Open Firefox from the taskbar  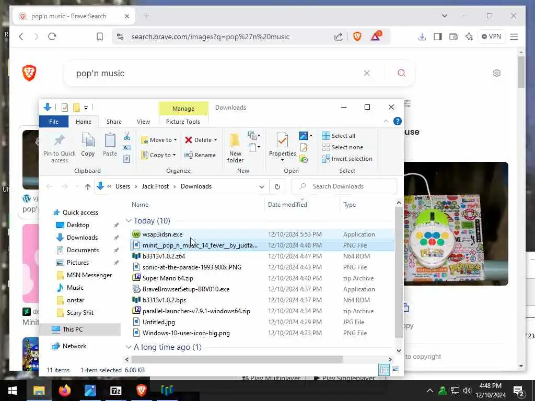pos(64,391)
